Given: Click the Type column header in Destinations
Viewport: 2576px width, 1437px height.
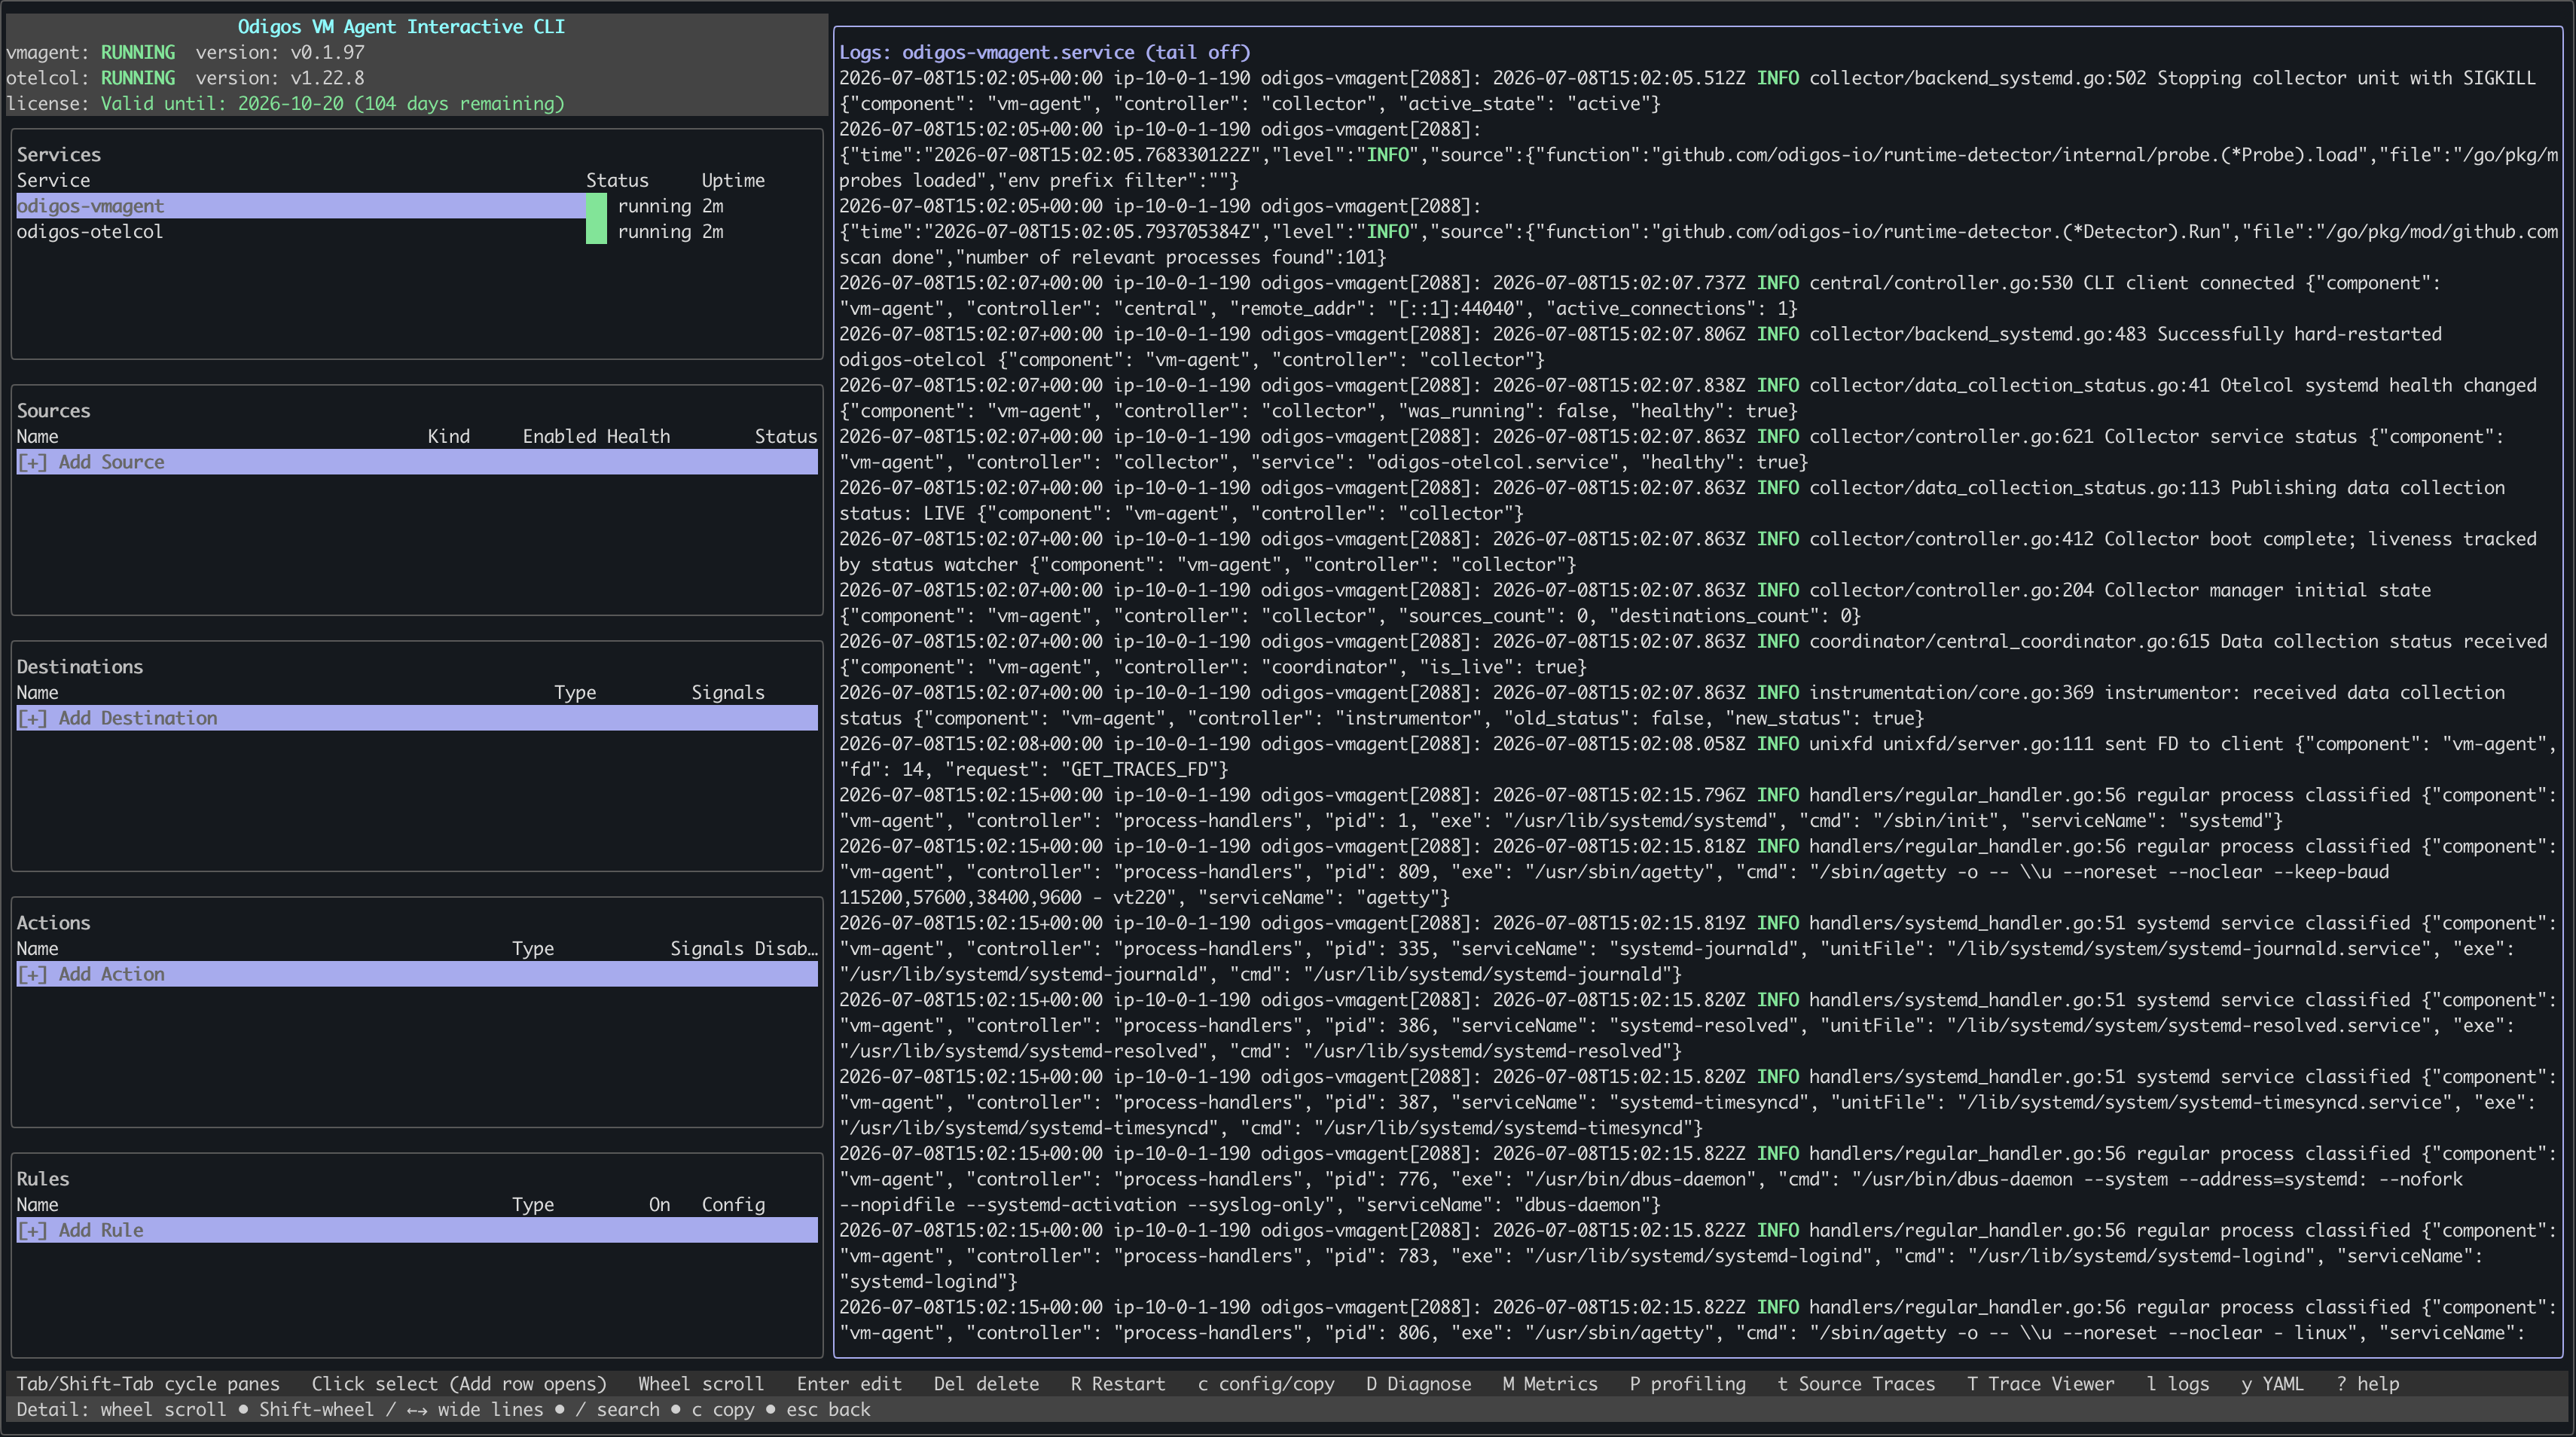Looking at the screenshot, I should click(x=575, y=693).
